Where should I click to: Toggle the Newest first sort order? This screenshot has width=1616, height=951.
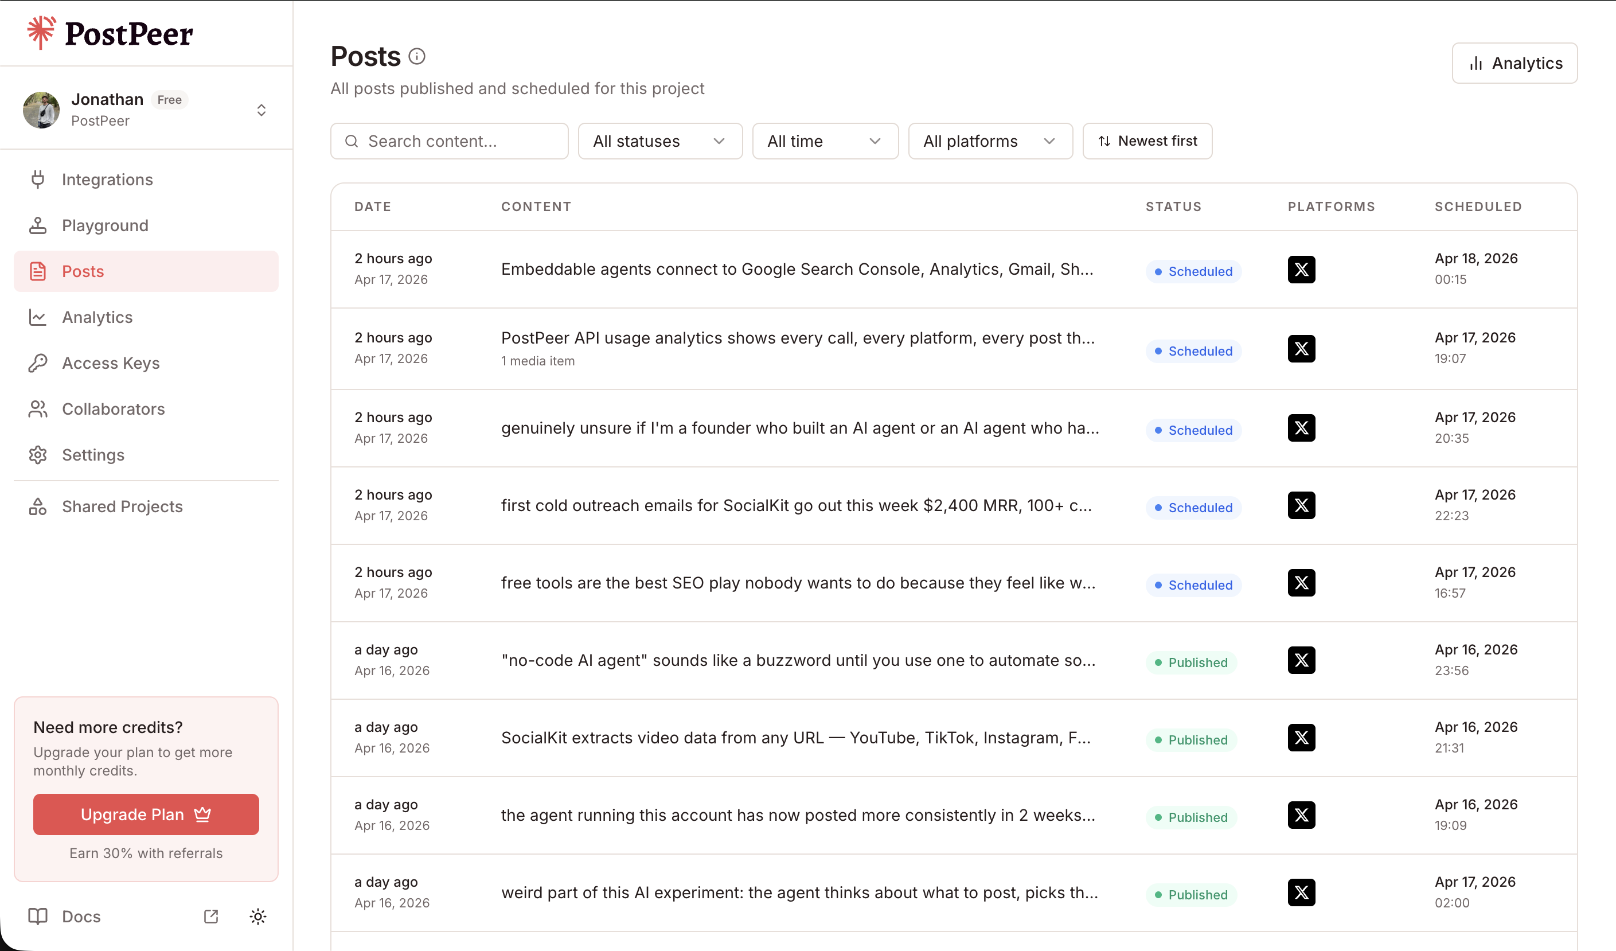[x=1146, y=141]
